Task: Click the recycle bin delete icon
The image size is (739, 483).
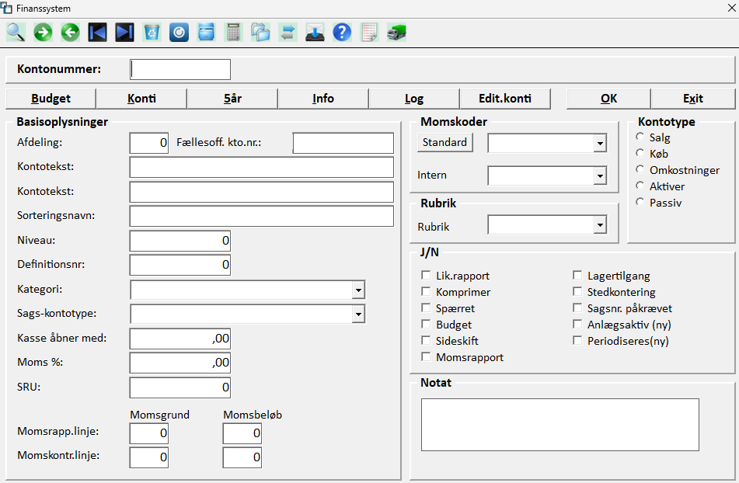Action: pyautogui.click(x=152, y=33)
